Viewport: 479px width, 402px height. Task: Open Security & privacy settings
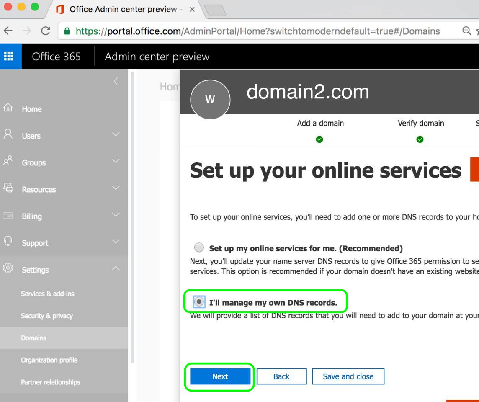[47, 316]
